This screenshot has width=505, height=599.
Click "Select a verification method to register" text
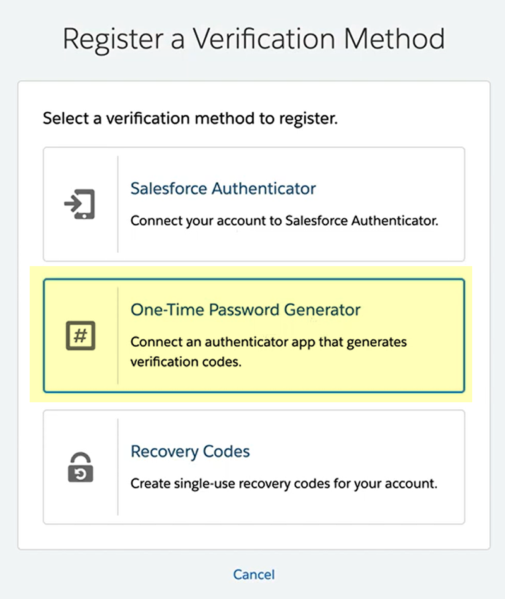[x=190, y=118]
